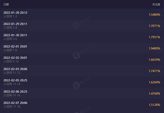
Task: Select the 2022-02-01 20:01 row date
Action: click(x=15, y=46)
